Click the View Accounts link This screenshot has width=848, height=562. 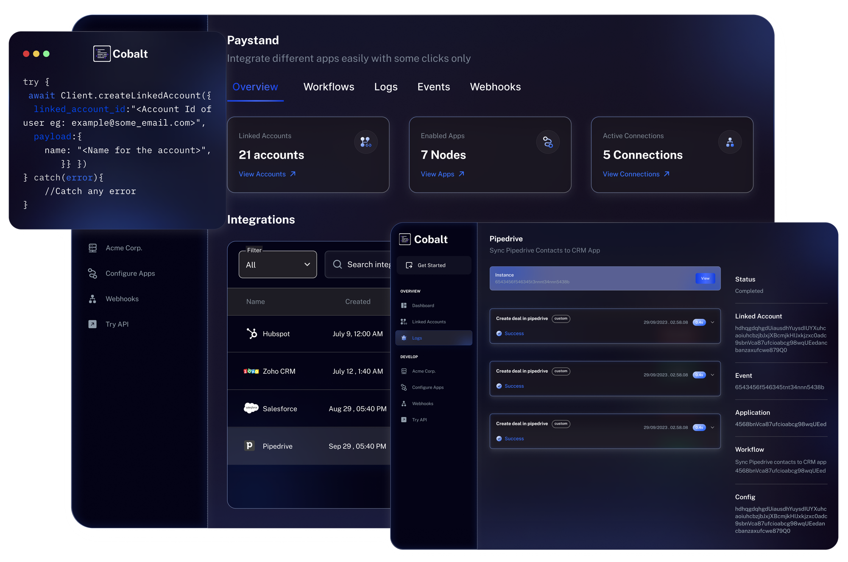click(x=267, y=174)
